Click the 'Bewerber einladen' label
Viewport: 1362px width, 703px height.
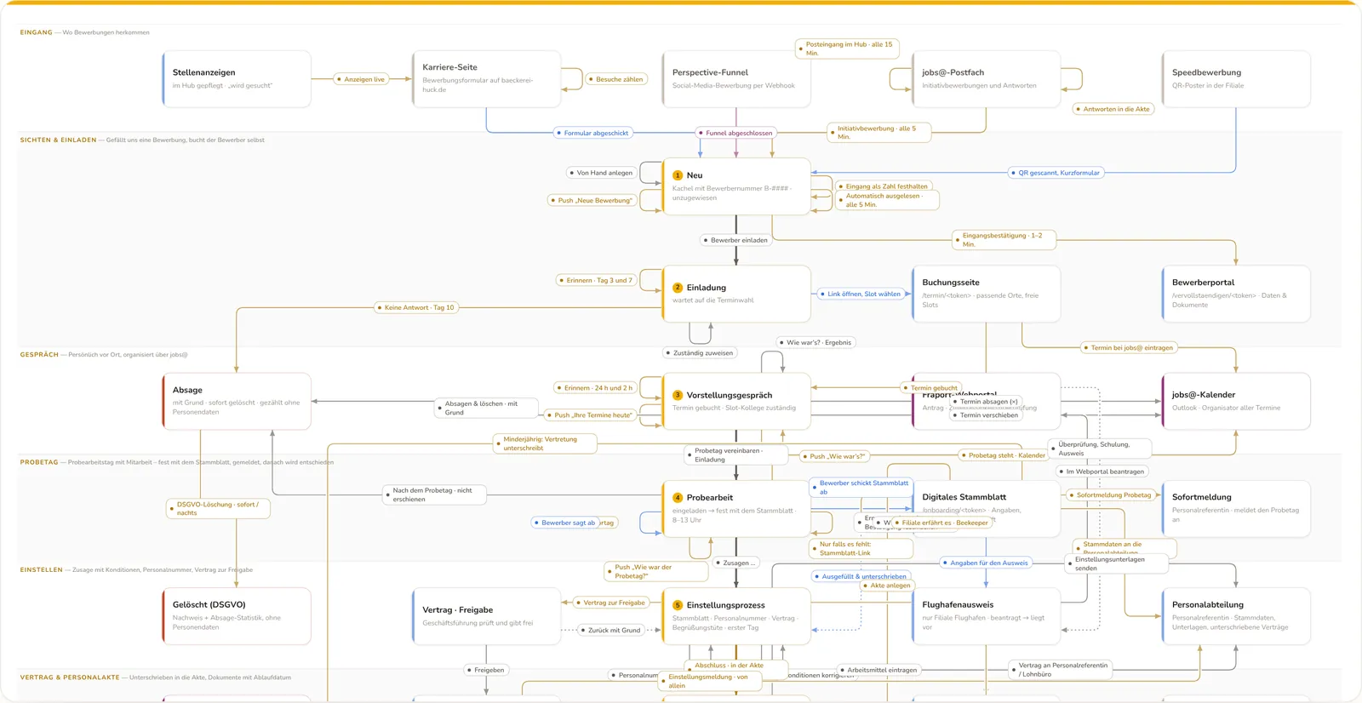[735, 240]
